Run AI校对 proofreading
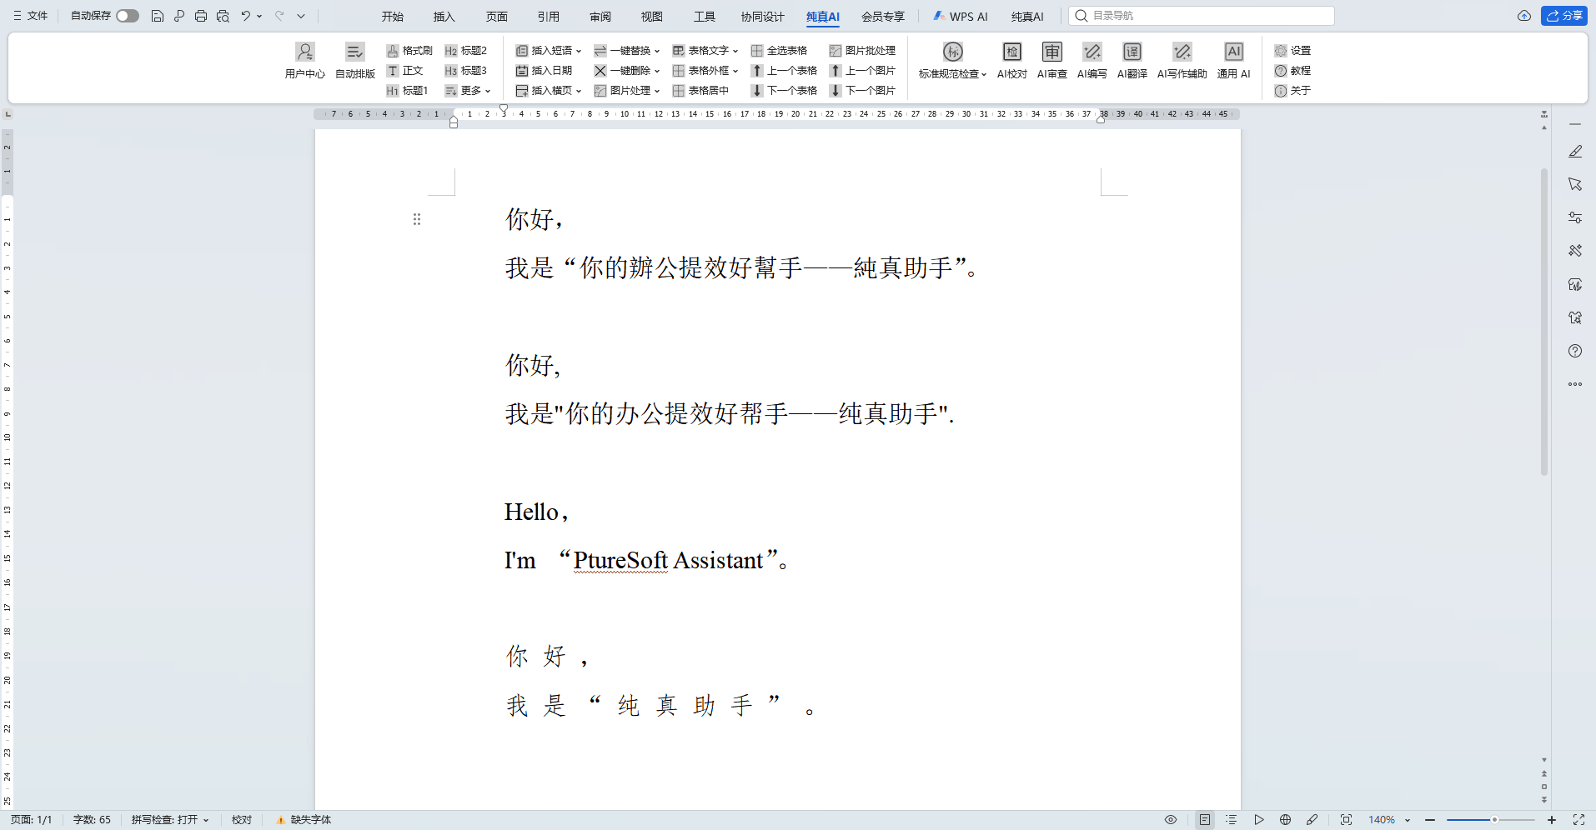 click(1012, 61)
